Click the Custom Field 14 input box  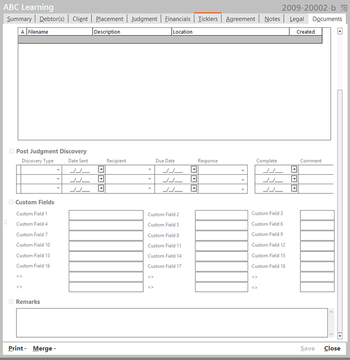tap(221, 257)
